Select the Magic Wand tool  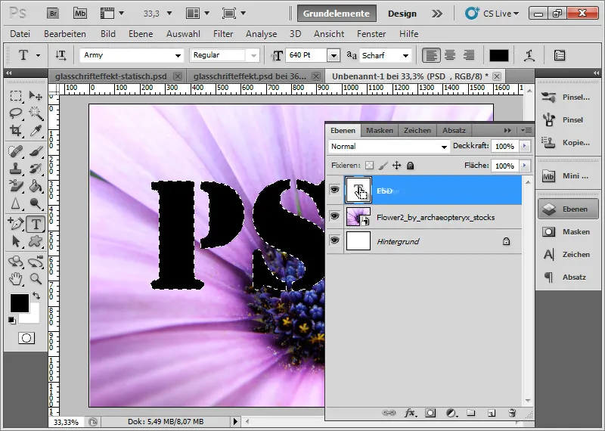[36, 113]
